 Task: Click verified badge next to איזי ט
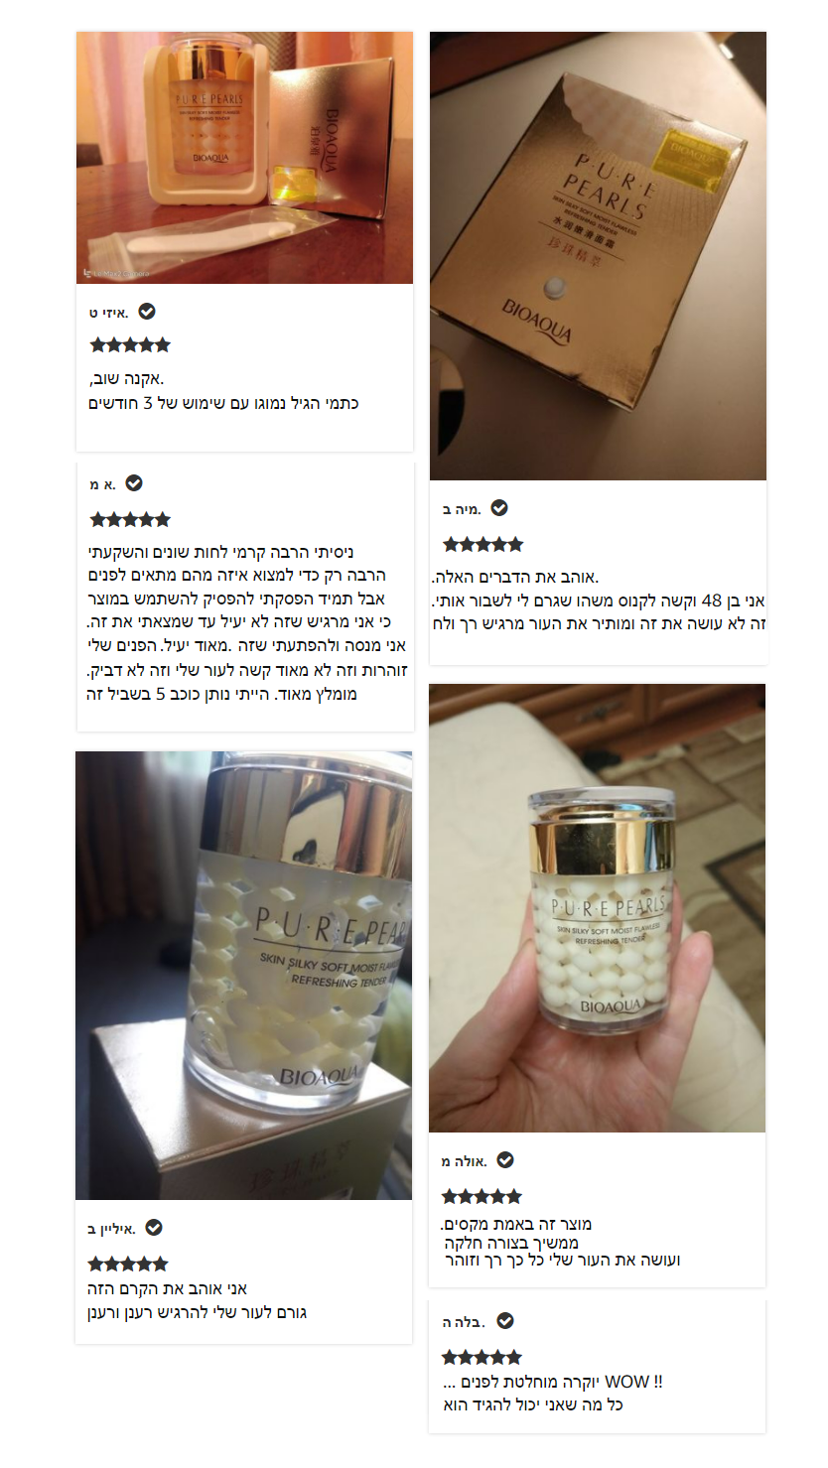147,312
